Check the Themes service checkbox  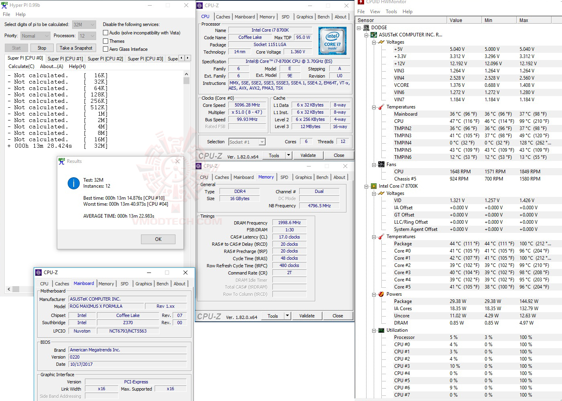coord(106,41)
